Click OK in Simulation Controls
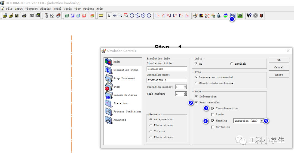 279,60
